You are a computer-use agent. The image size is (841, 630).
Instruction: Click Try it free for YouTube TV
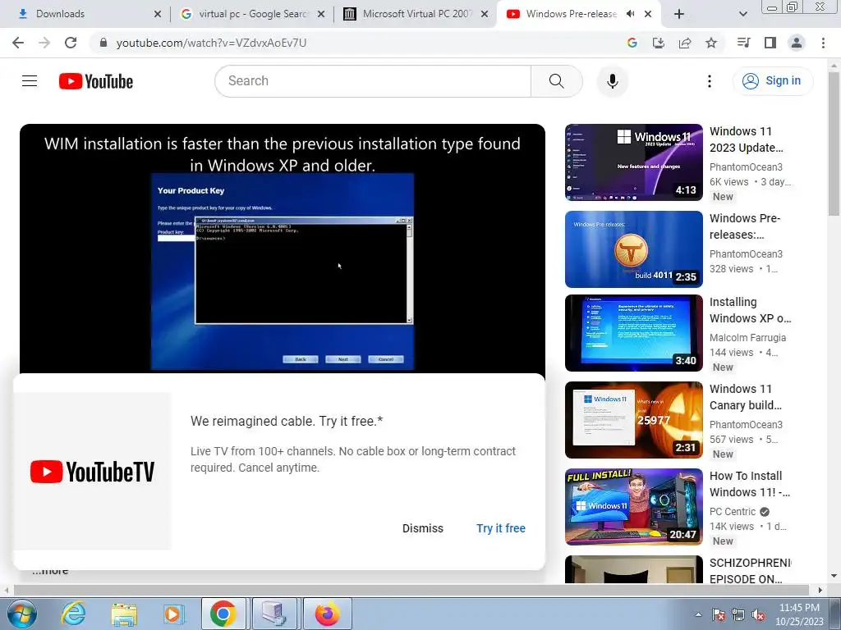501,528
